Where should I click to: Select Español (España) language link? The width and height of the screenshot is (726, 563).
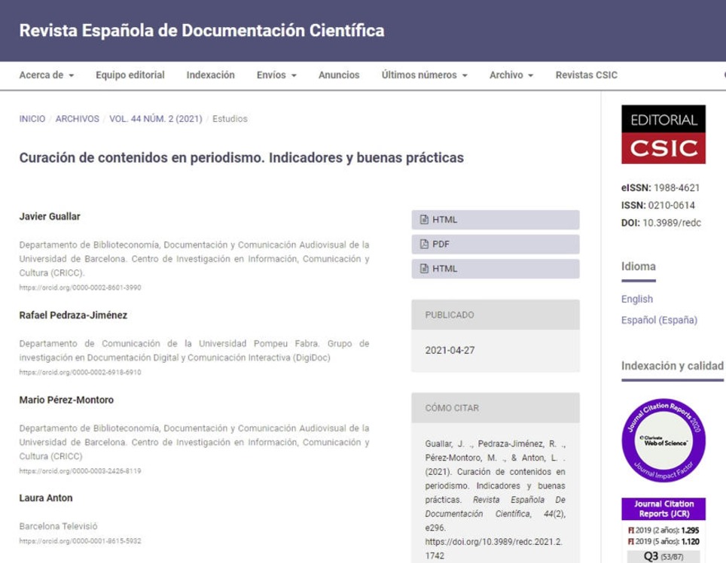pyautogui.click(x=659, y=320)
